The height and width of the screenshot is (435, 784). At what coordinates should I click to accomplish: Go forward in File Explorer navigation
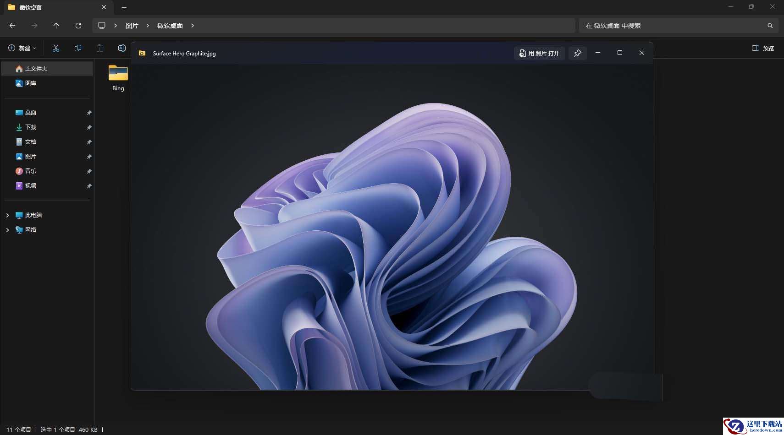(x=34, y=26)
